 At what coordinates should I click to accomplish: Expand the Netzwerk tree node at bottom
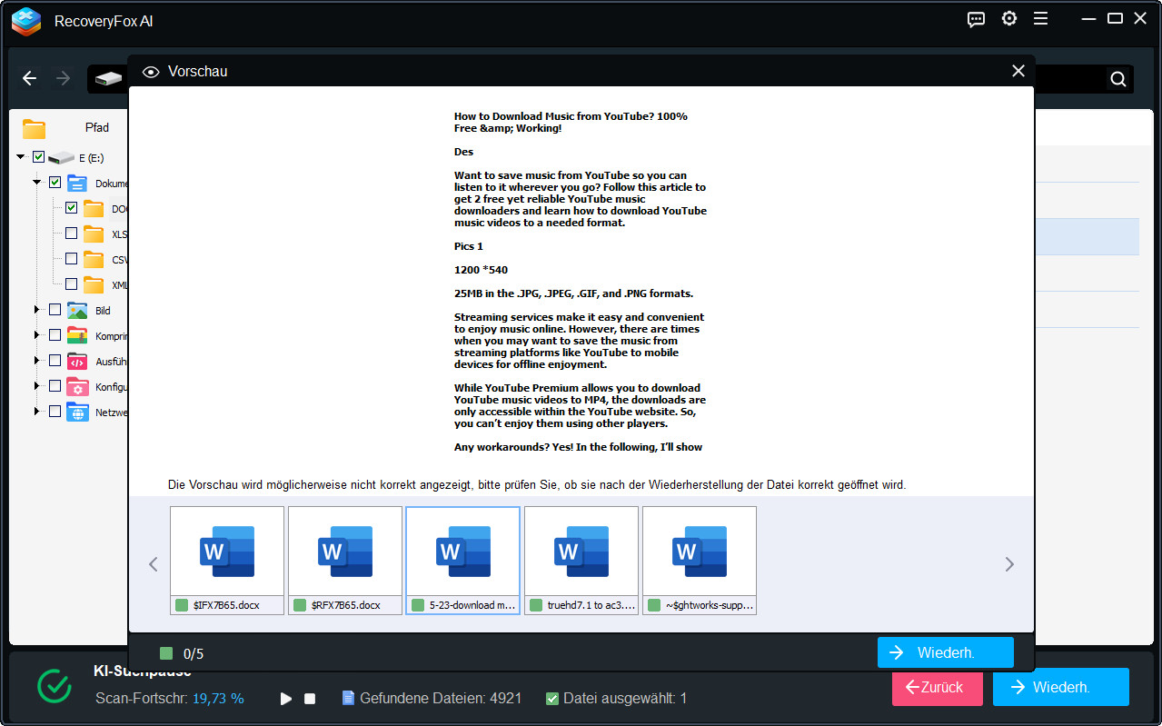click(x=37, y=412)
